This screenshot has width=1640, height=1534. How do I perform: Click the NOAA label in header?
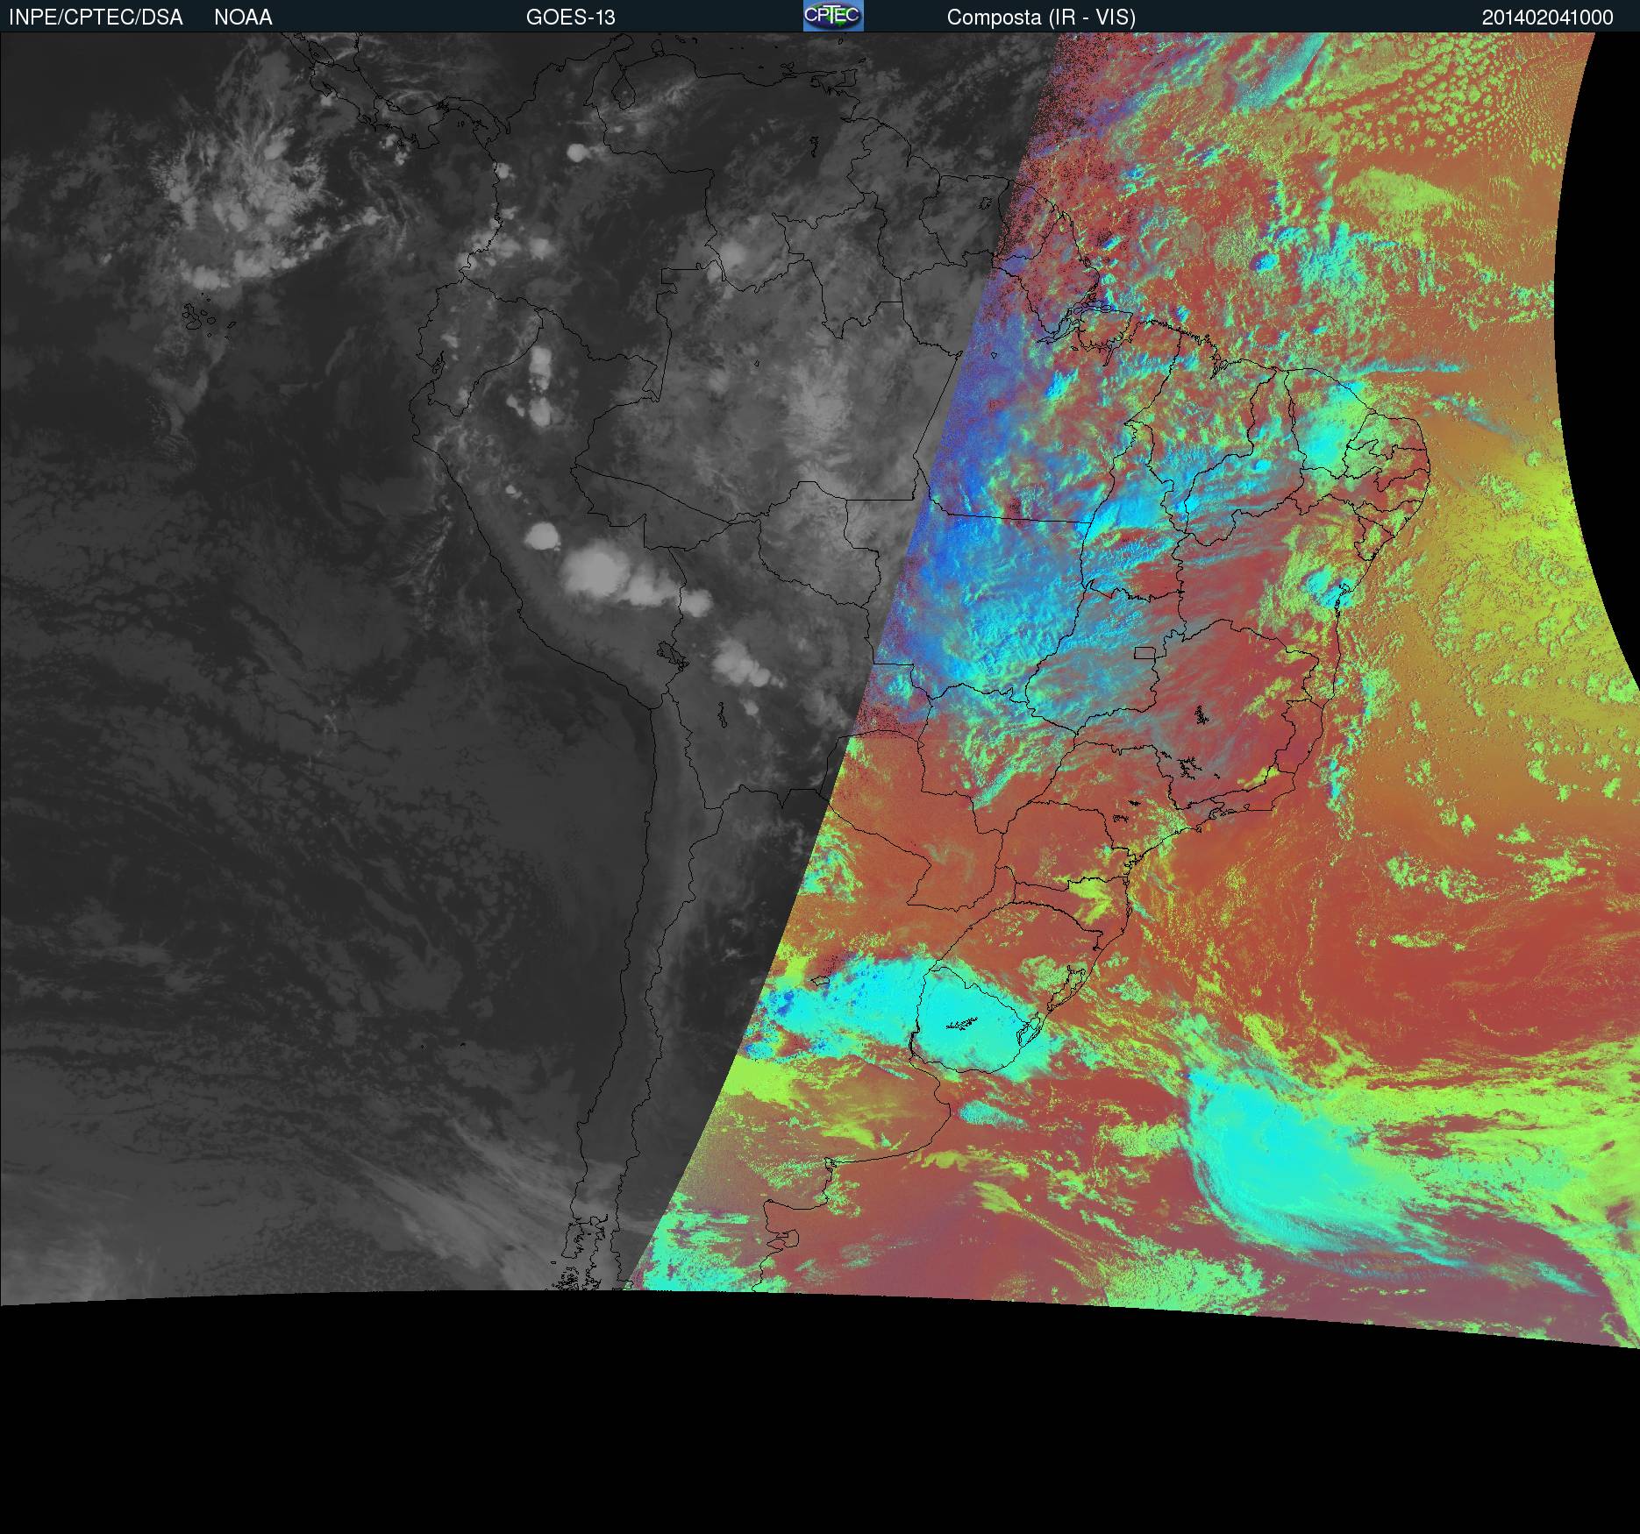[243, 18]
